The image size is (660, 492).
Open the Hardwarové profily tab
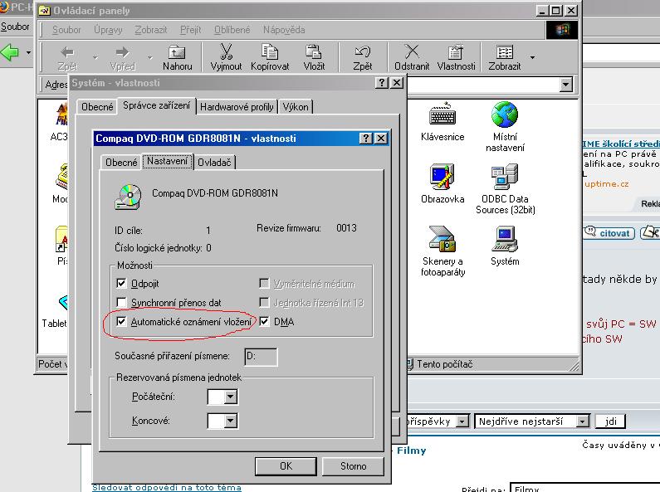[237, 107]
